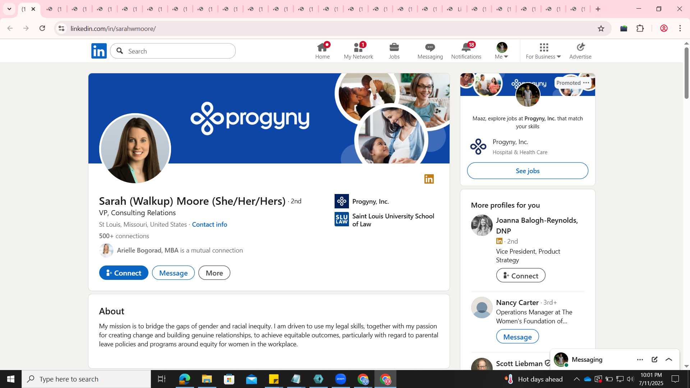The width and height of the screenshot is (690, 388).
Task: Open the Jobs briefcase icon
Action: click(x=394, y=51)
